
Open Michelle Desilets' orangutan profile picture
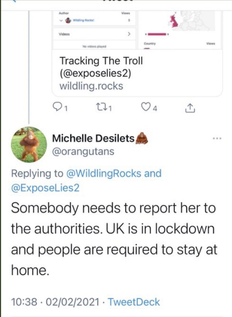click(x=29, y=144)
